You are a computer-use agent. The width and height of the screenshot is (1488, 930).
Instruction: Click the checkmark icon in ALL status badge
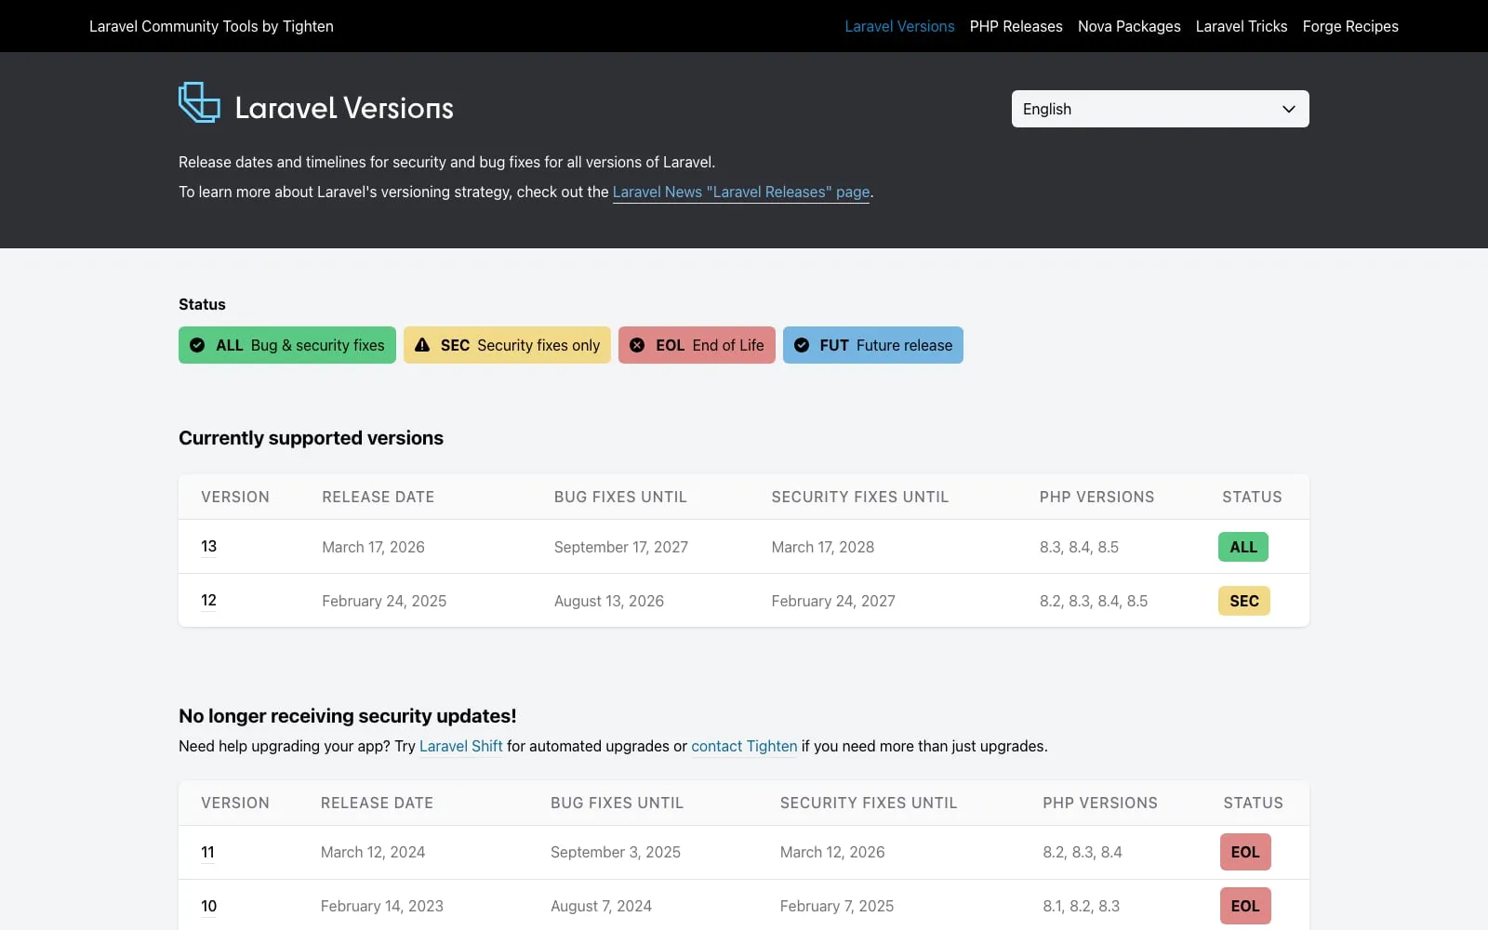197,345
